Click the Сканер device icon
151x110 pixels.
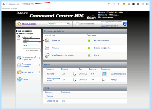[x=47, y=48]
